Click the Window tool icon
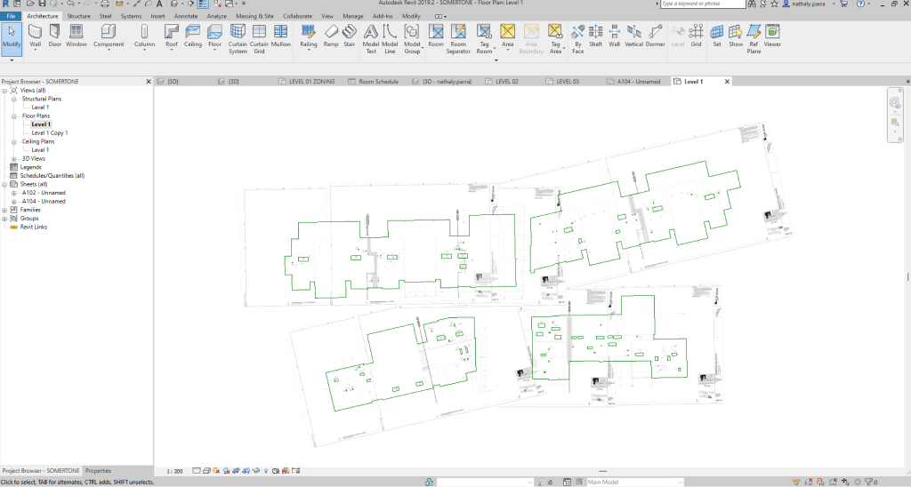This screenshot has height=487, width=911. click(77, 36)
